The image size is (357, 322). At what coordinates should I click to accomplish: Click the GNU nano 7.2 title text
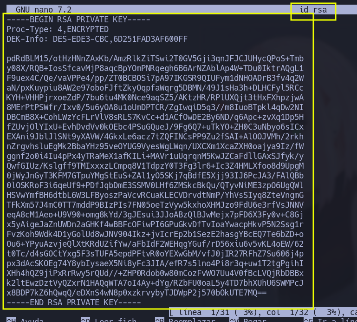point(44,10)
